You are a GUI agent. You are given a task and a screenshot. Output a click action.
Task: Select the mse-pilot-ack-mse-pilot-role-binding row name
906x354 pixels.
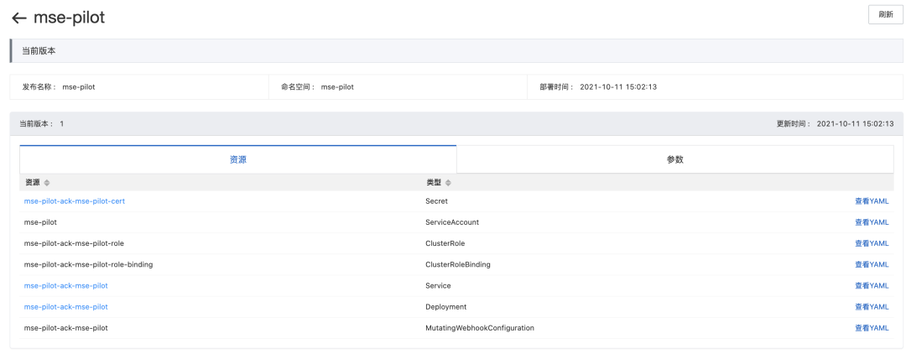(88, 264)
